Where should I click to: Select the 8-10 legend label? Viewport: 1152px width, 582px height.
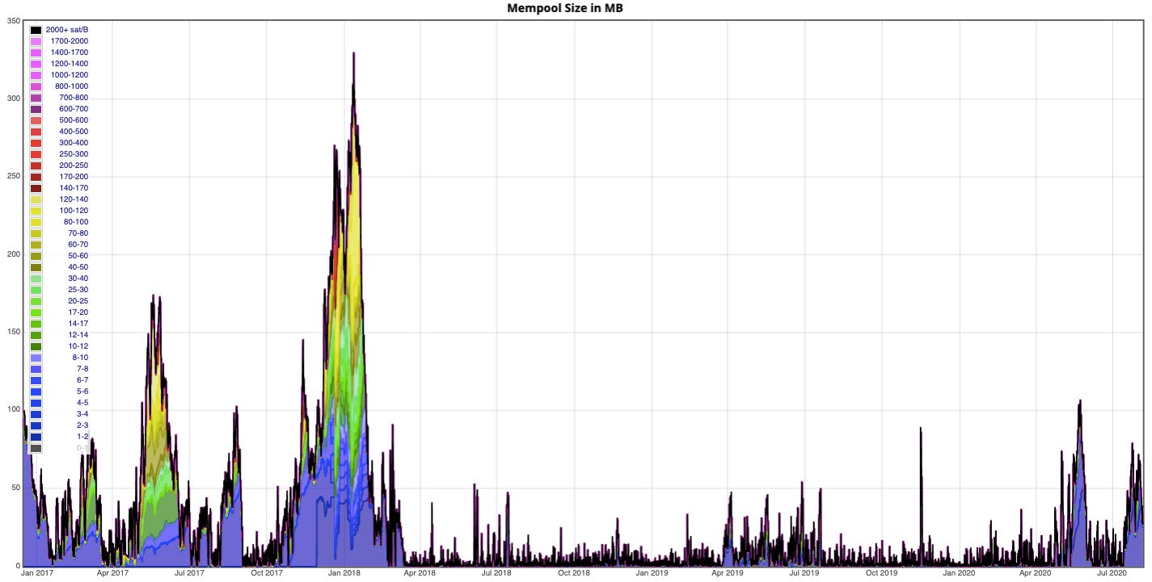click(80, 358)
